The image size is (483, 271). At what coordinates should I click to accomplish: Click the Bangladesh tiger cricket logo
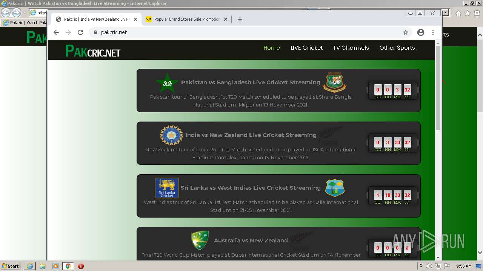334,82
